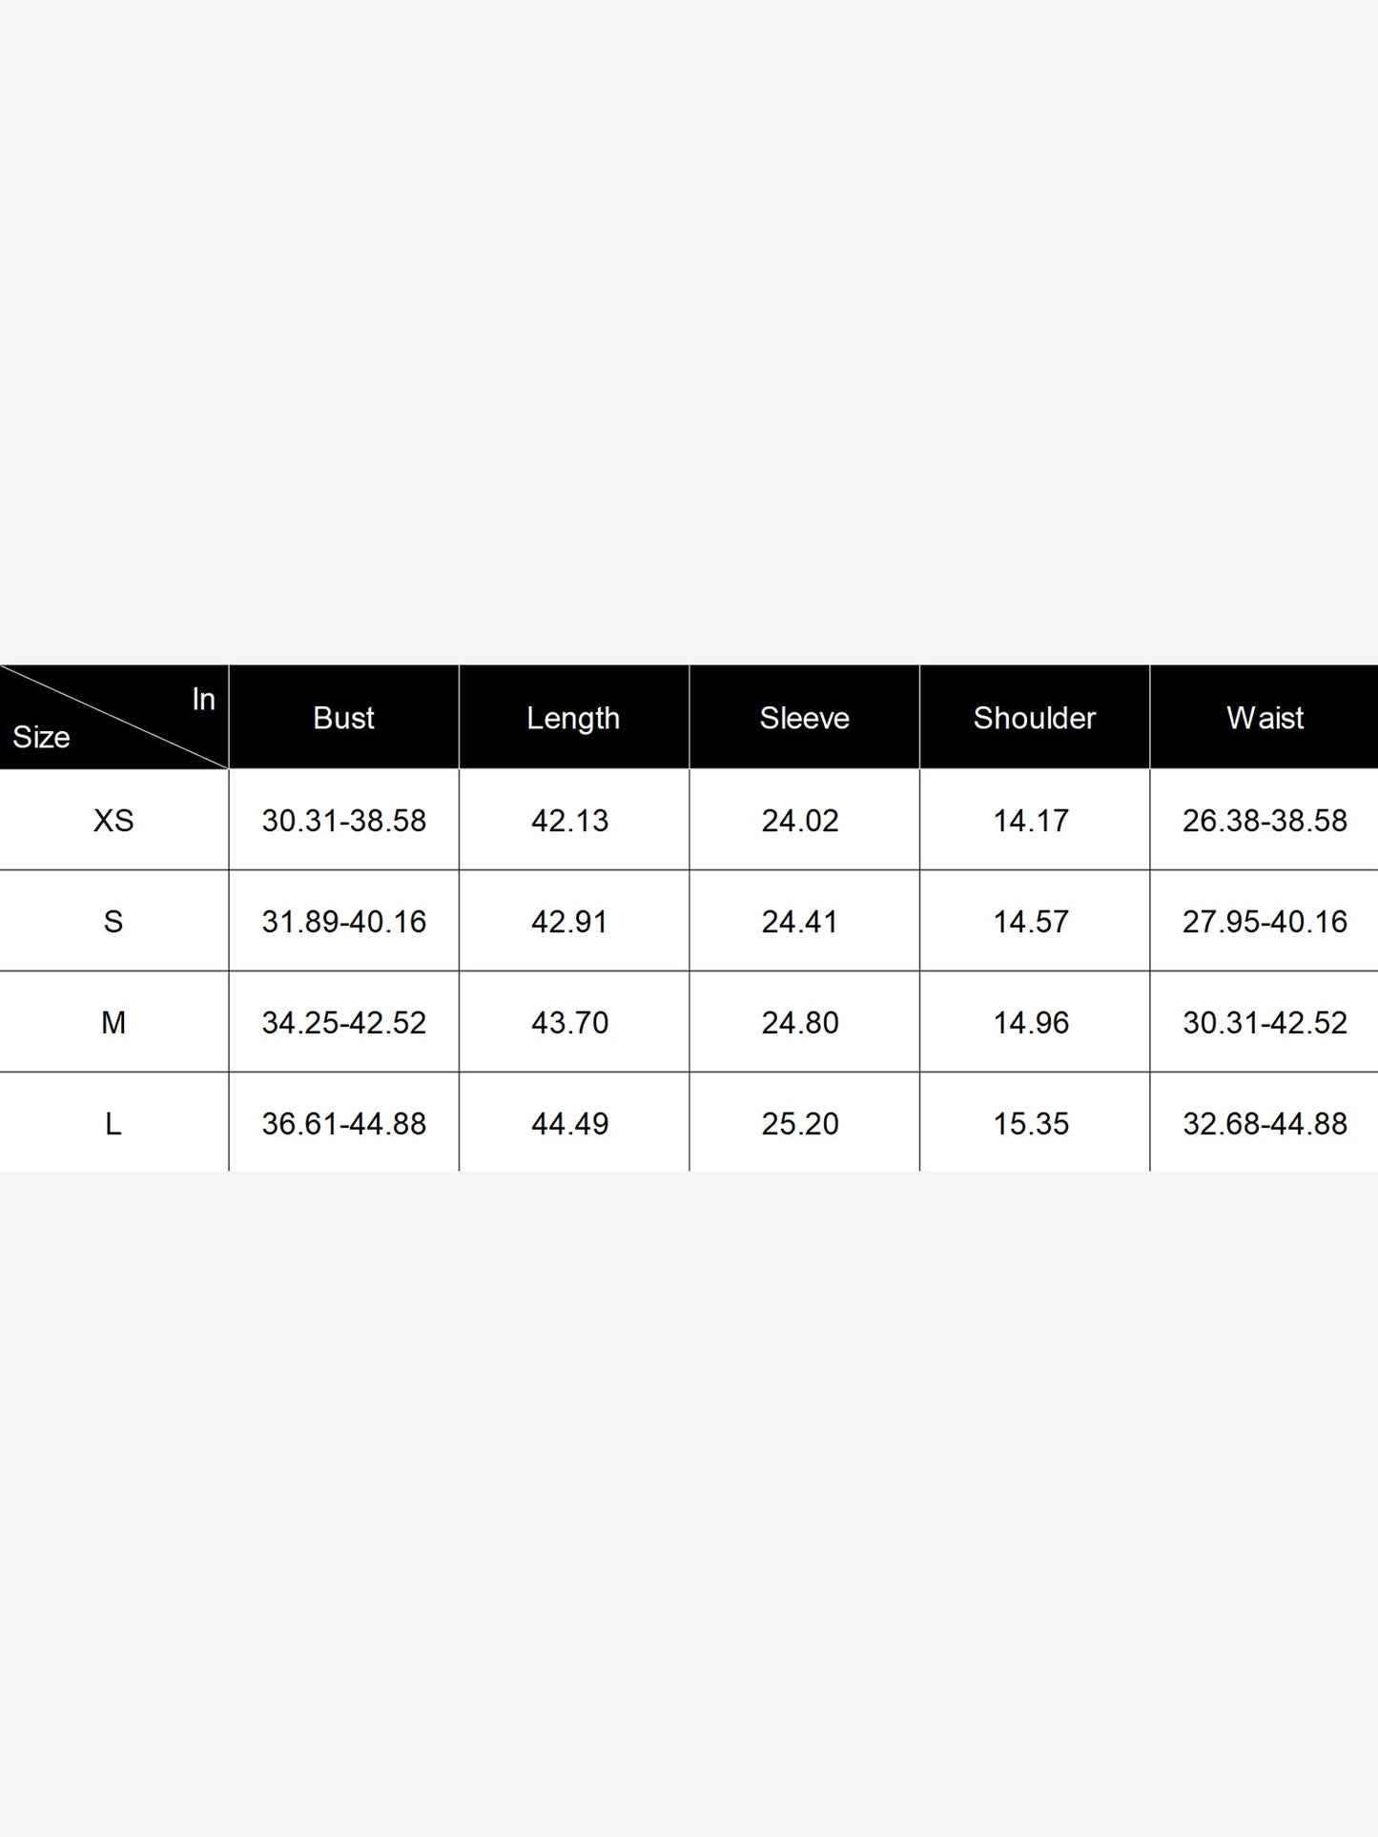Select L waist value 32.68-44.88
This screenshot has width=1378, height=1837.
1265,1123
